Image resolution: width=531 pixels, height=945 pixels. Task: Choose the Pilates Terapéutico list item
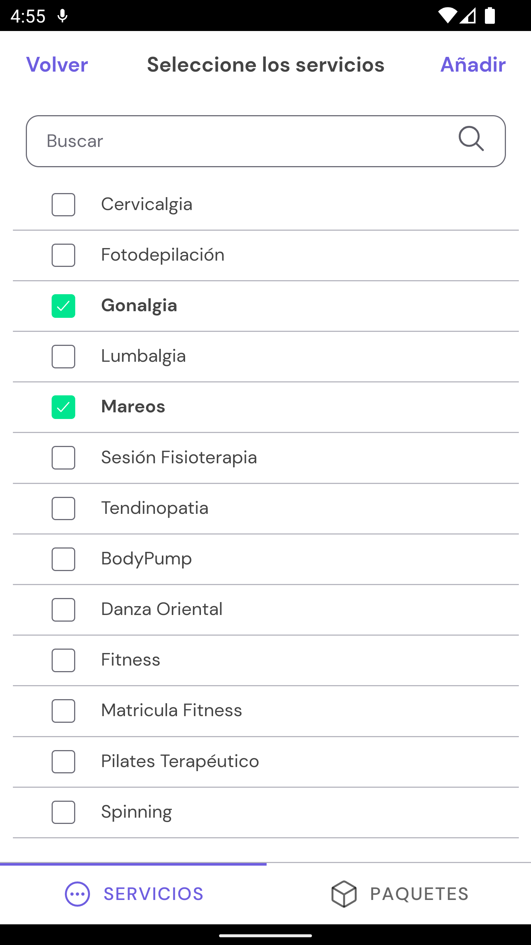tap(265, 762)
